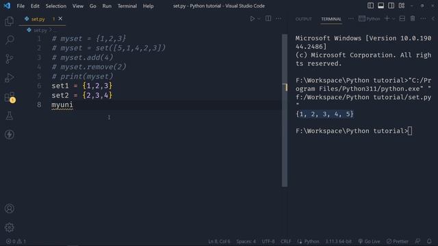
Task: Select the Python terminal profile label
Action: pos(370,18)
